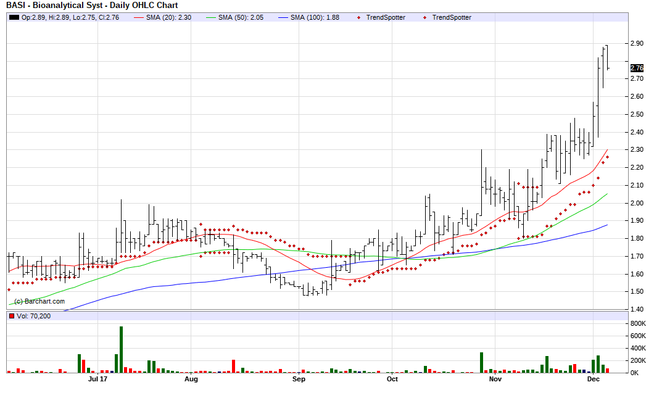
Task: Click the Nov date axis label
Action: coord(495,379)
